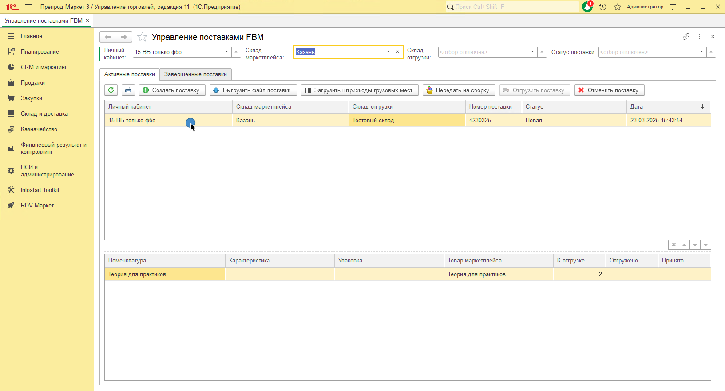Open form's more actions three-dot menu

tap(699, 37)
